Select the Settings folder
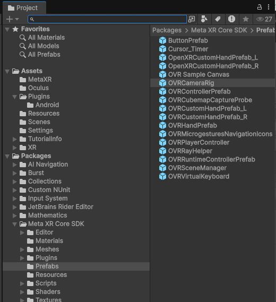The width and height of the screenshot is (276, 302). [36, 131]
